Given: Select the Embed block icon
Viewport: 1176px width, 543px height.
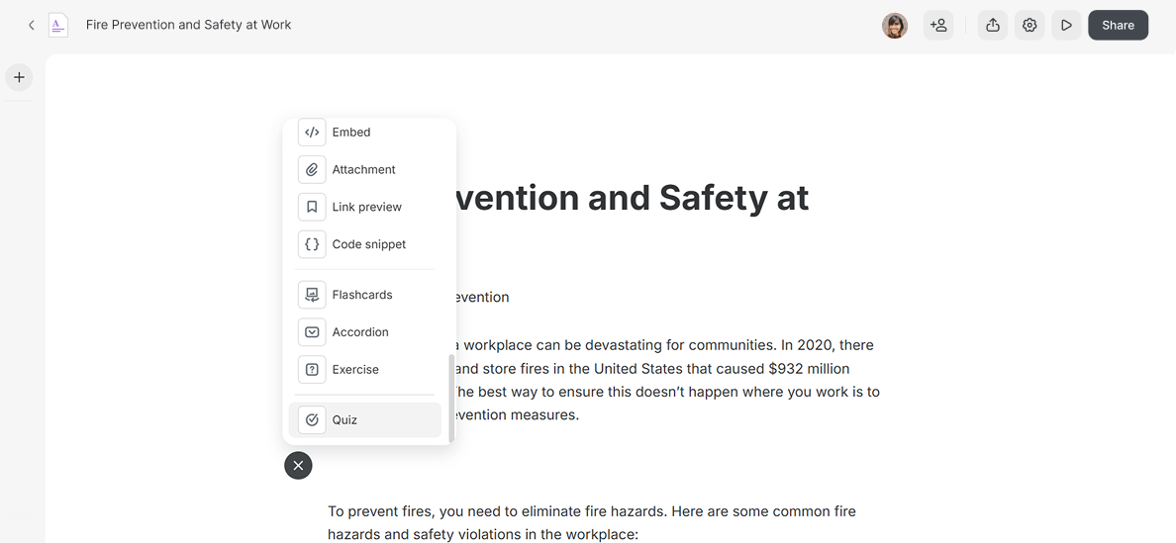Looking at the screenshot, I should click(x=312, y=132).
